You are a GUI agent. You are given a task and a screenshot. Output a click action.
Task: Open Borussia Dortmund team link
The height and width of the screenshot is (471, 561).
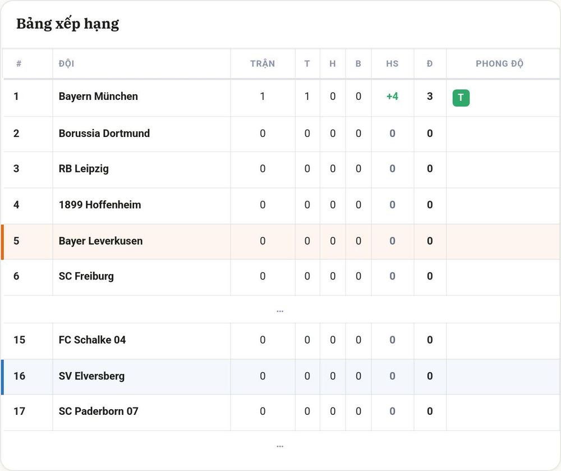104,133
